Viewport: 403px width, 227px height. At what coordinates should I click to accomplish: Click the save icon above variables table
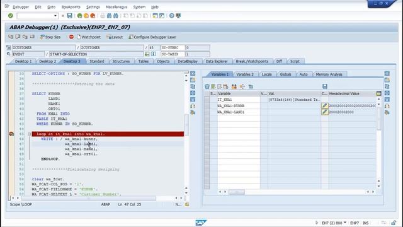coord(325,86)
